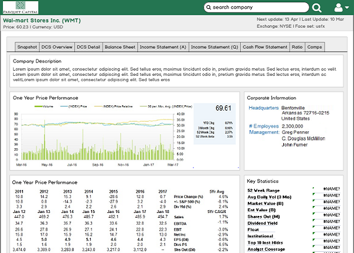
Task: Click the magnifying glass search icon
Action: 316,8
